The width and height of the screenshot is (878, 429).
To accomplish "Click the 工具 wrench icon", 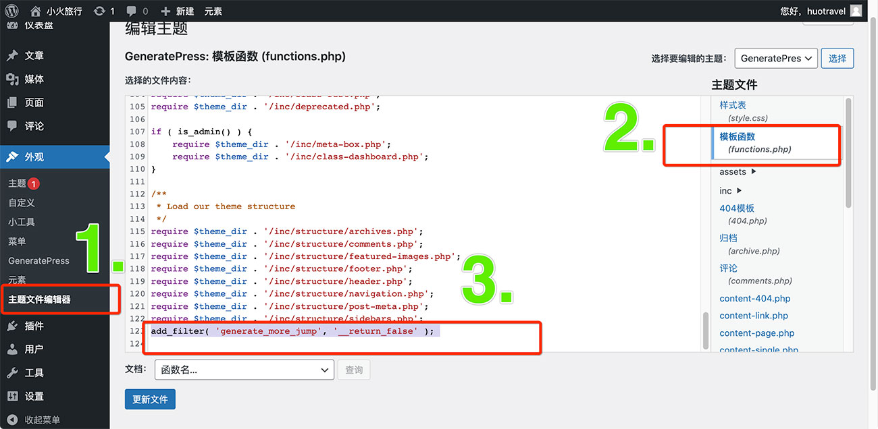I will [12, 373].
